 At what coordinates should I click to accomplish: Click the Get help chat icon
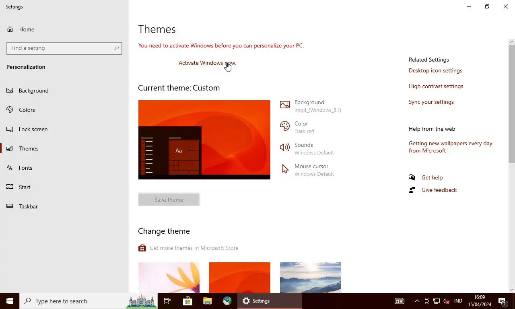[412, 177]
